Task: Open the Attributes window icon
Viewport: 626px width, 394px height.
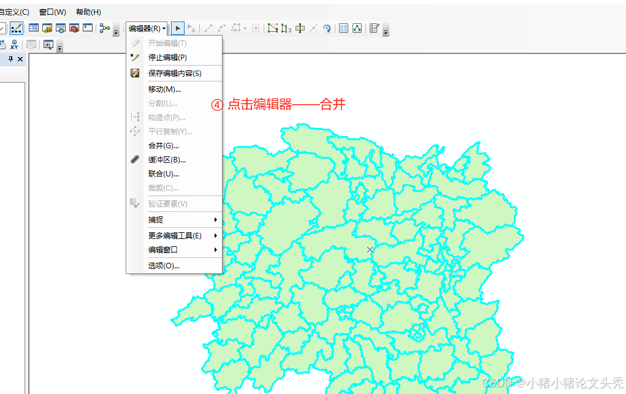Action: coord(344,28)
